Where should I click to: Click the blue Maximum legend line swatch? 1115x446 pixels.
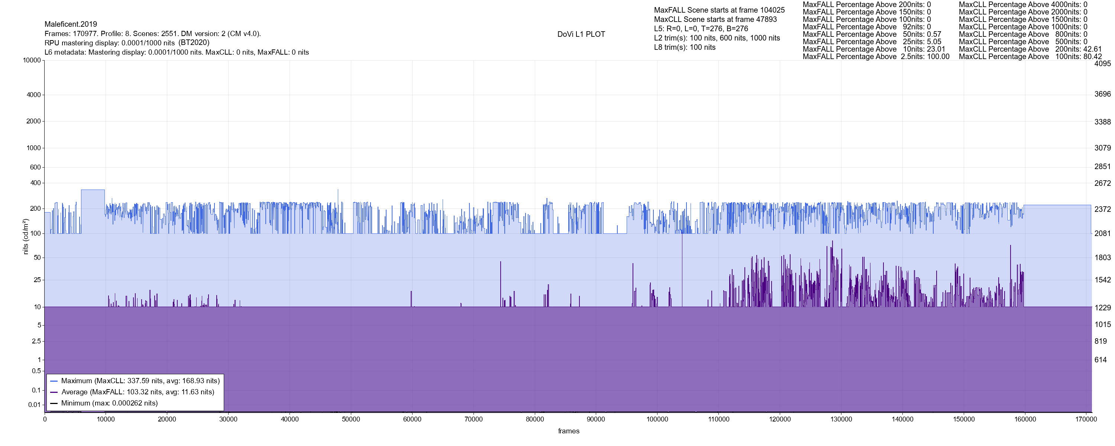coord(54,381)
